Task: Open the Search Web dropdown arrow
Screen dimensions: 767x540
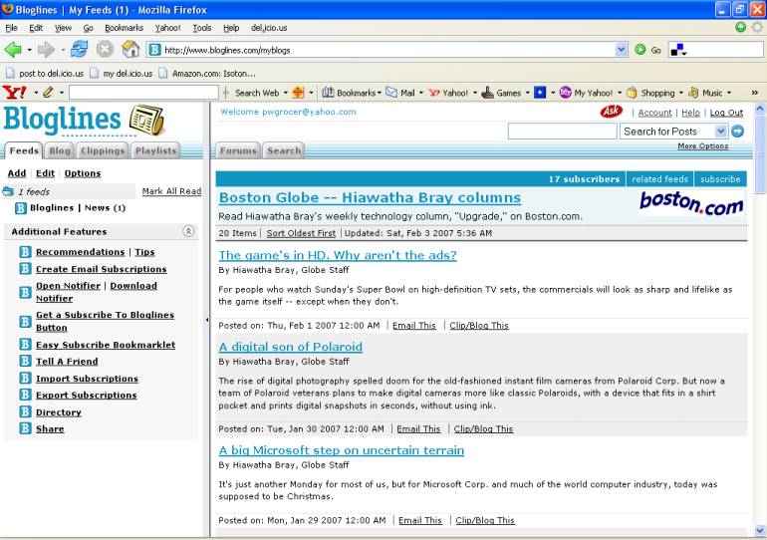Action: (x=286, y=92)
